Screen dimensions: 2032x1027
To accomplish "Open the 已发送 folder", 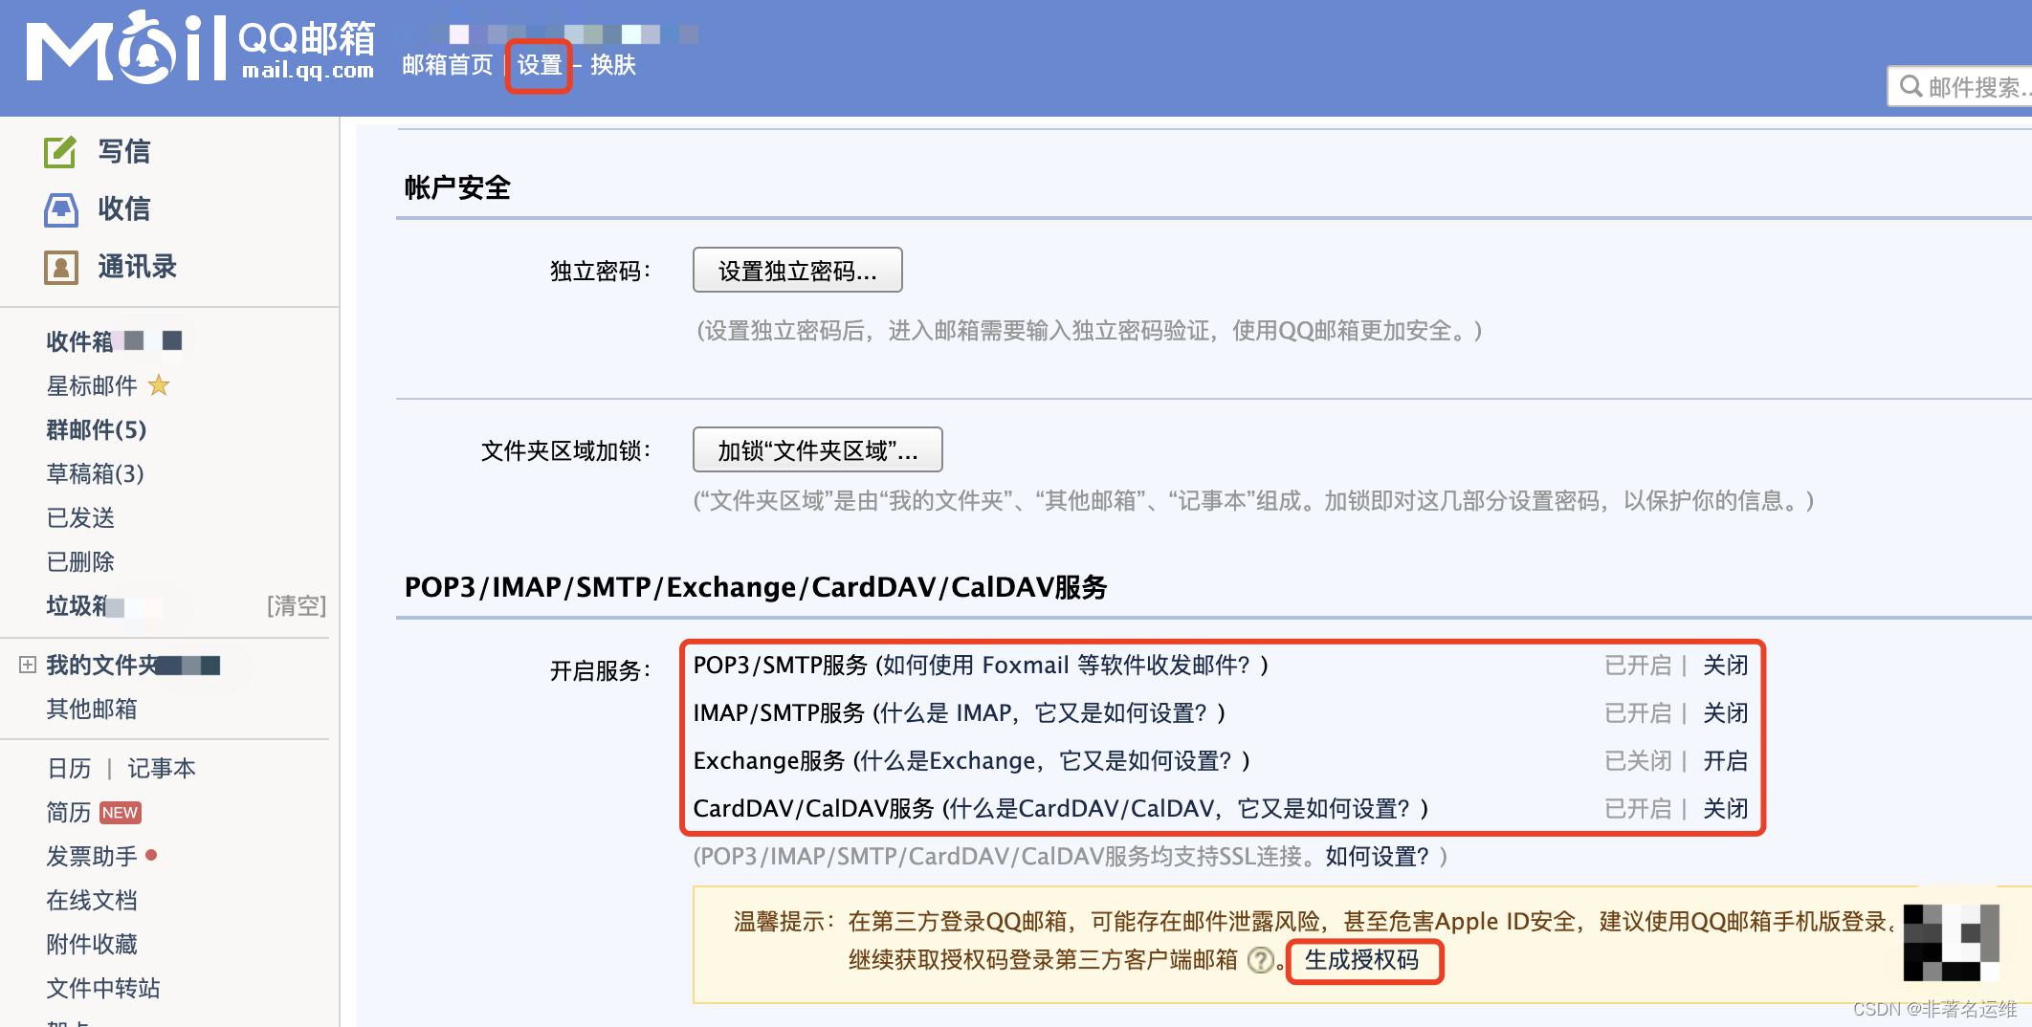I will click(x=80, y=517).
